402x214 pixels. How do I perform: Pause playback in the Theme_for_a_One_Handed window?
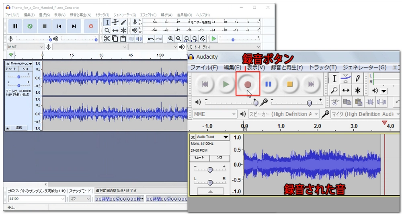(15, 26)
